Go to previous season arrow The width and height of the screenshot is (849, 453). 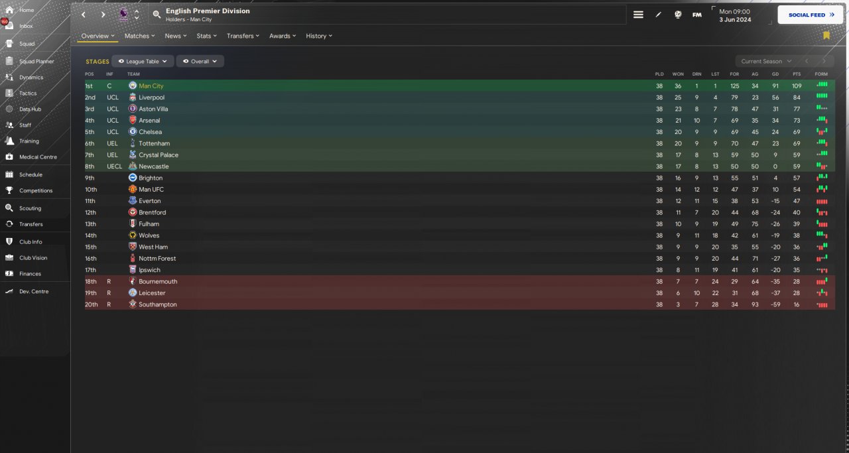[x=806, y=61]
